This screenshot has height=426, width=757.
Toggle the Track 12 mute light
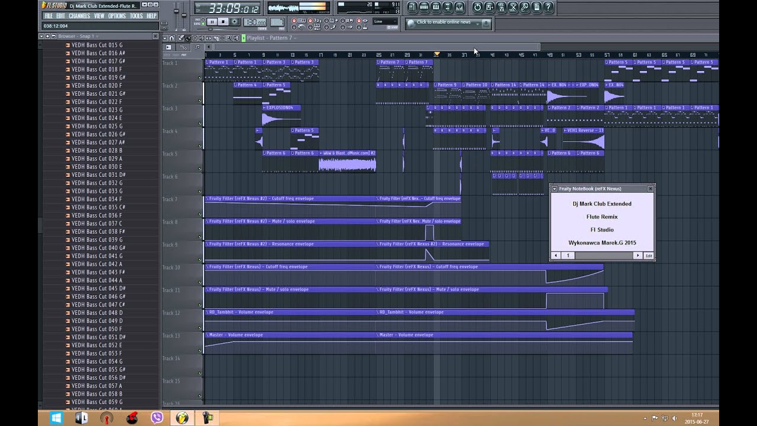click(200, 328)
